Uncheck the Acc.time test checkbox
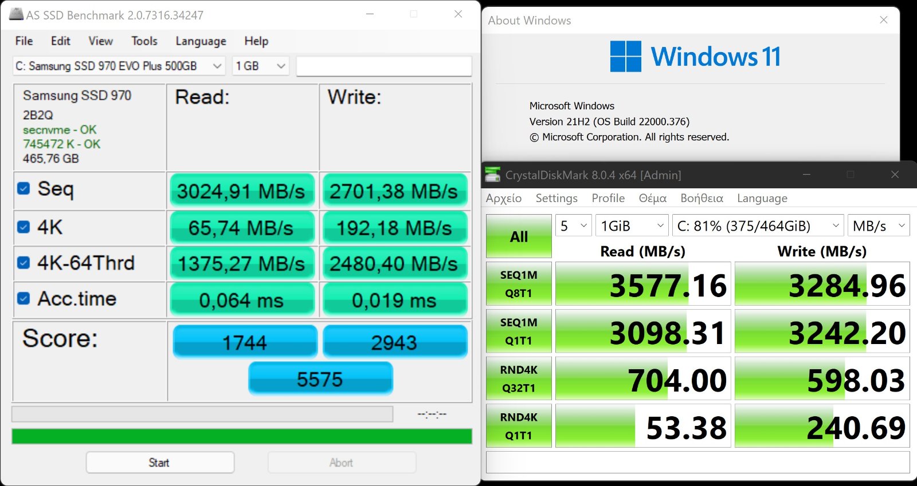917x486 pixels. point(23,298)
